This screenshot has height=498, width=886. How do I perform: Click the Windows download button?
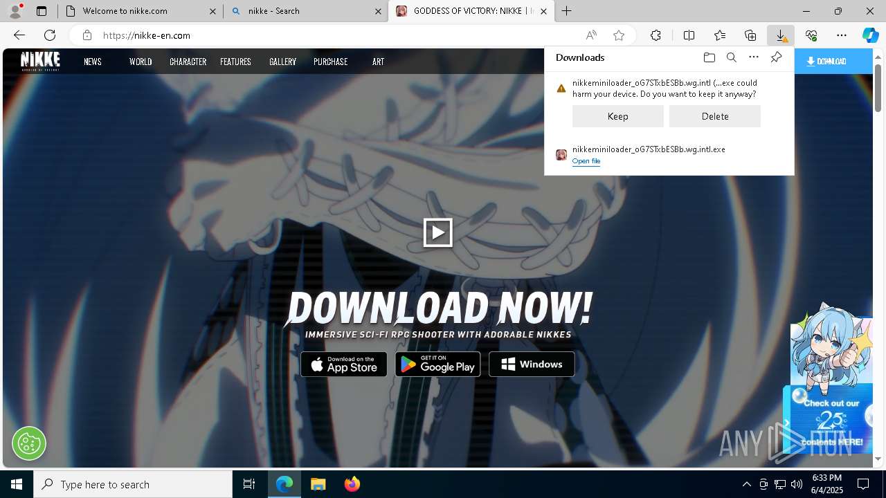532,365
